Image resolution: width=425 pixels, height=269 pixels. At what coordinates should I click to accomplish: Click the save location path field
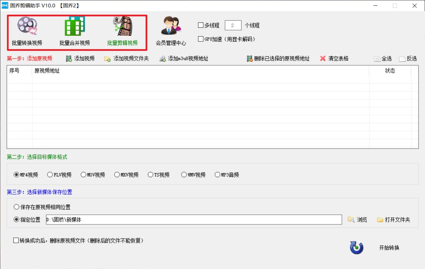194,220
